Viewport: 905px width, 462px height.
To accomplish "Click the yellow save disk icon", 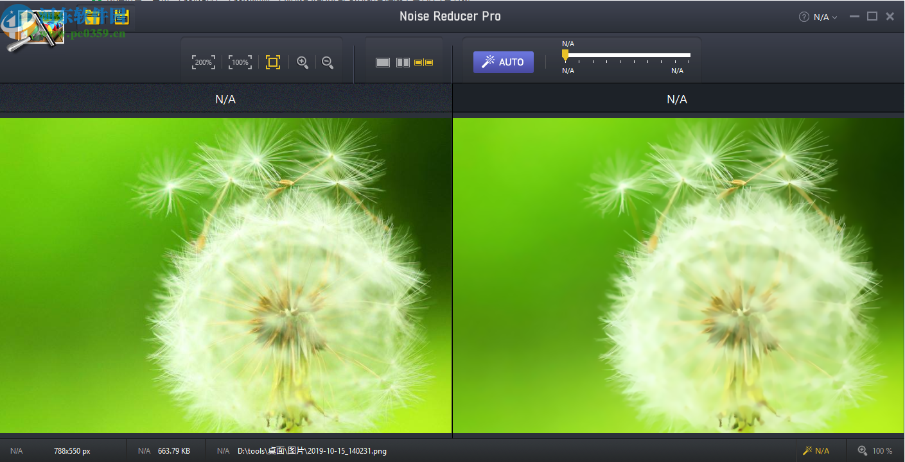I will pos(121,17).
